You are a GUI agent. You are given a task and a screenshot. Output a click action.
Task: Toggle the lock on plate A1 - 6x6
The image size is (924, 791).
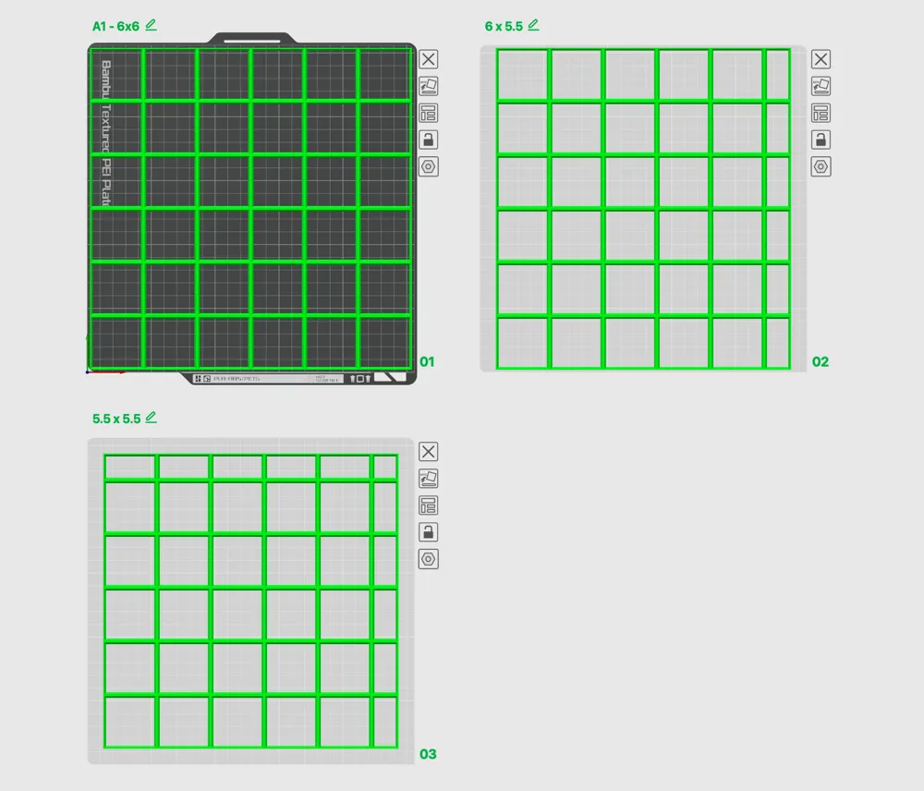point(428,140)
